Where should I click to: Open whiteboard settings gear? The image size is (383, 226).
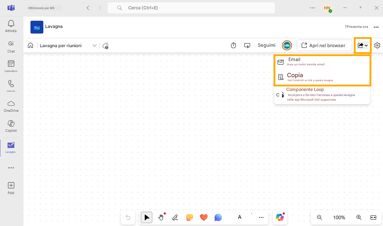coord(377,45)
